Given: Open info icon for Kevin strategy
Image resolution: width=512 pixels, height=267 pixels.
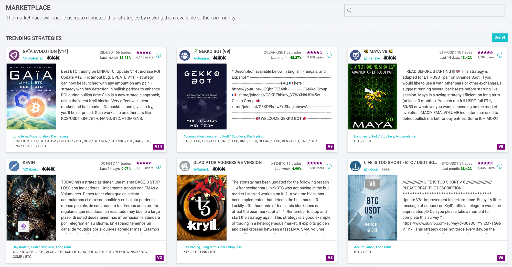Looking at the screenshot, I should (158, 166).
